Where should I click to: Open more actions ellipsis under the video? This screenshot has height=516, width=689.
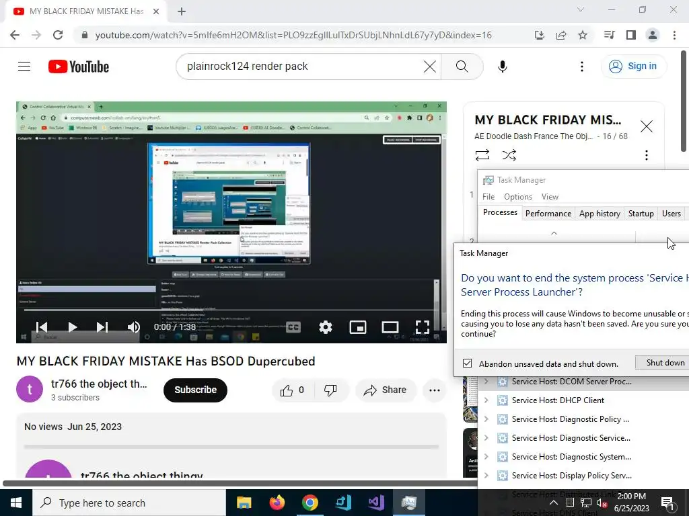(x=435, y=390)
